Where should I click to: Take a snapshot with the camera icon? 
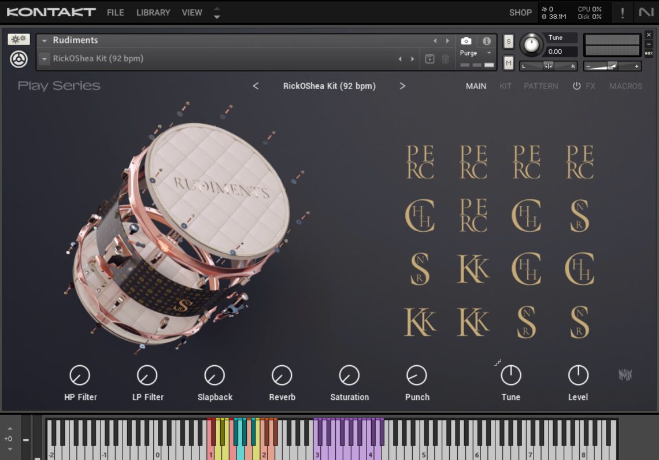466,41
